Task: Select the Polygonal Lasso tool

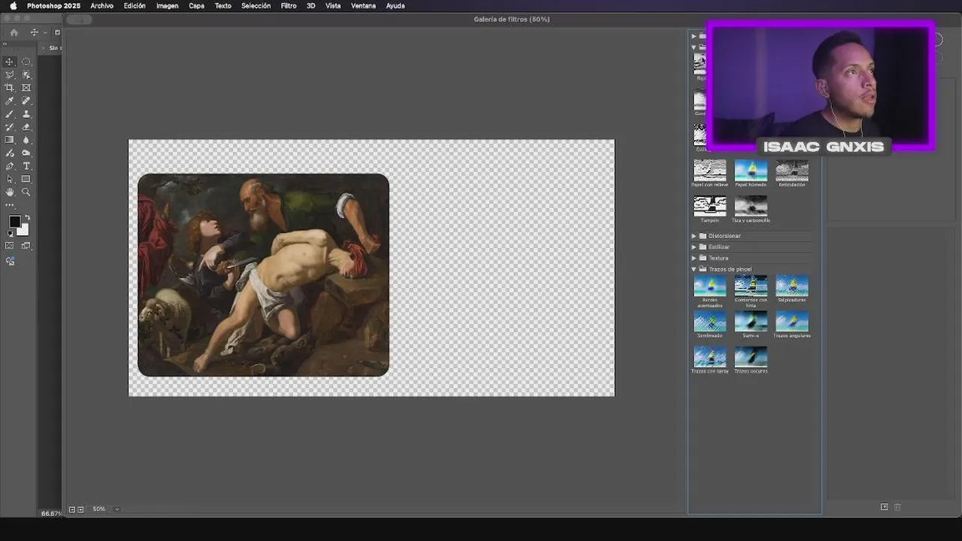Action: [x=10, y=74]
